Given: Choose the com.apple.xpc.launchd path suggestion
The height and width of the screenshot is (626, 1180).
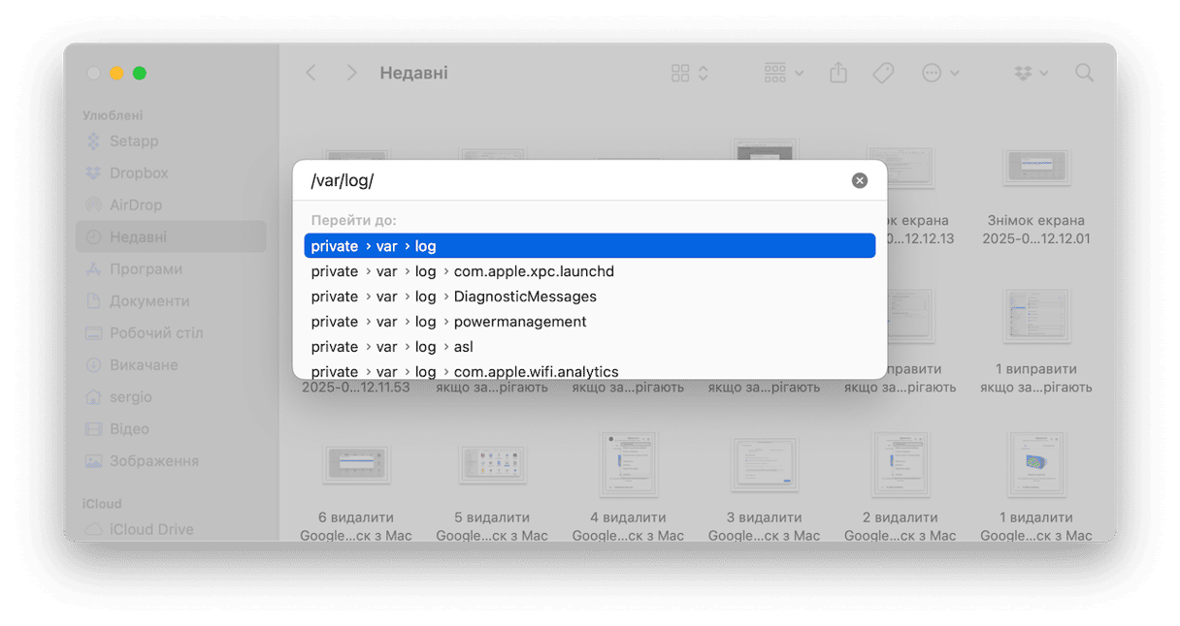Looking at the screenshot, I should pos(590,271).
